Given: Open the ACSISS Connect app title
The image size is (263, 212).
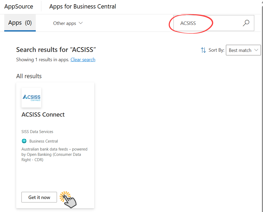Looking at the screenshot, I should pyautogui.click(x=43, y=114).
